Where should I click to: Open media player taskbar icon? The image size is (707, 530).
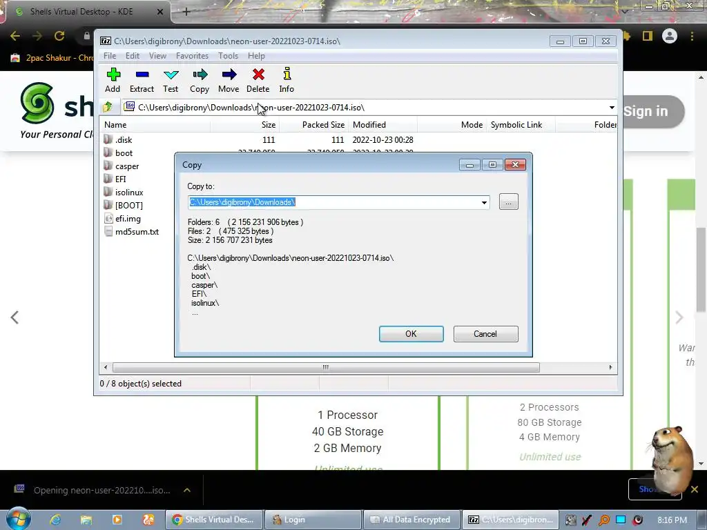tap(117, 520)
